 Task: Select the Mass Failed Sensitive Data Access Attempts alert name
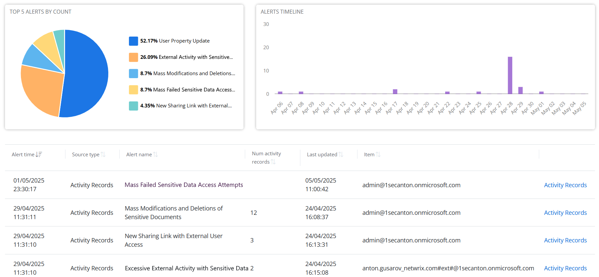tap(184, 185)
